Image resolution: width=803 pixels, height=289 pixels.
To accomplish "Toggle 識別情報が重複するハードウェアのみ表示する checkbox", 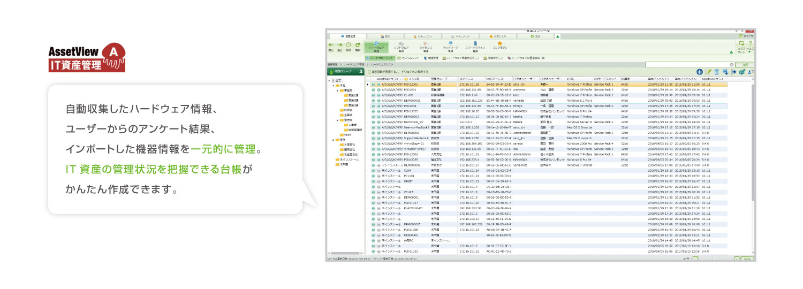I will coord(369,71).
